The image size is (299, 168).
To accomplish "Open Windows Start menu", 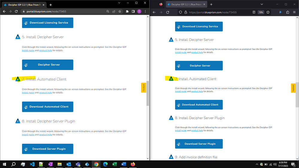I will (4, 164).
